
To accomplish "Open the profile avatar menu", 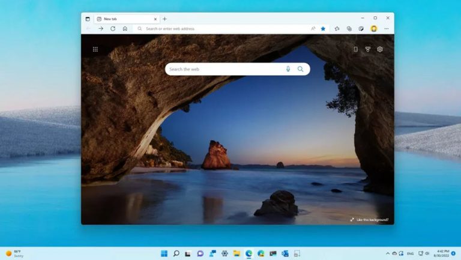I will pos(374,29).
